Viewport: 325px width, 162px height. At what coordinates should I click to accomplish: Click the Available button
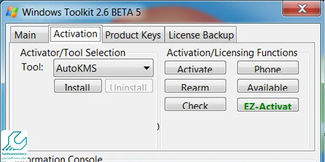[x=268, y=86]
